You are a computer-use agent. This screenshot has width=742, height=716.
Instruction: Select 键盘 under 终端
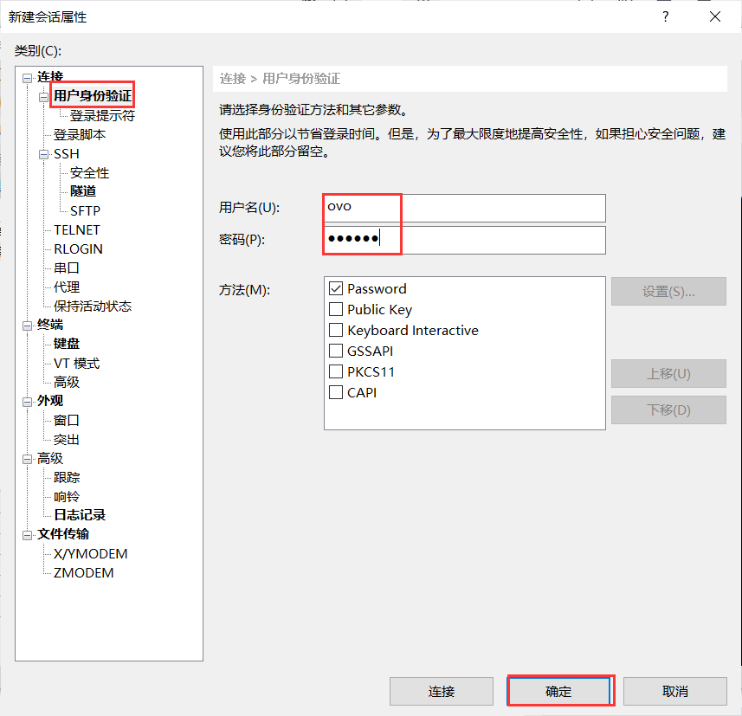[x=67, y=344]
